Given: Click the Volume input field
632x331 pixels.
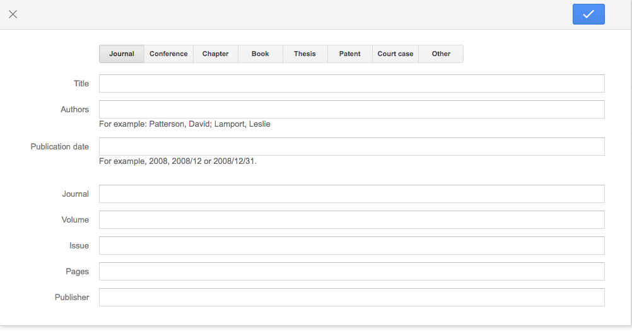Looking at the screenshot, I should pos(351,220).
